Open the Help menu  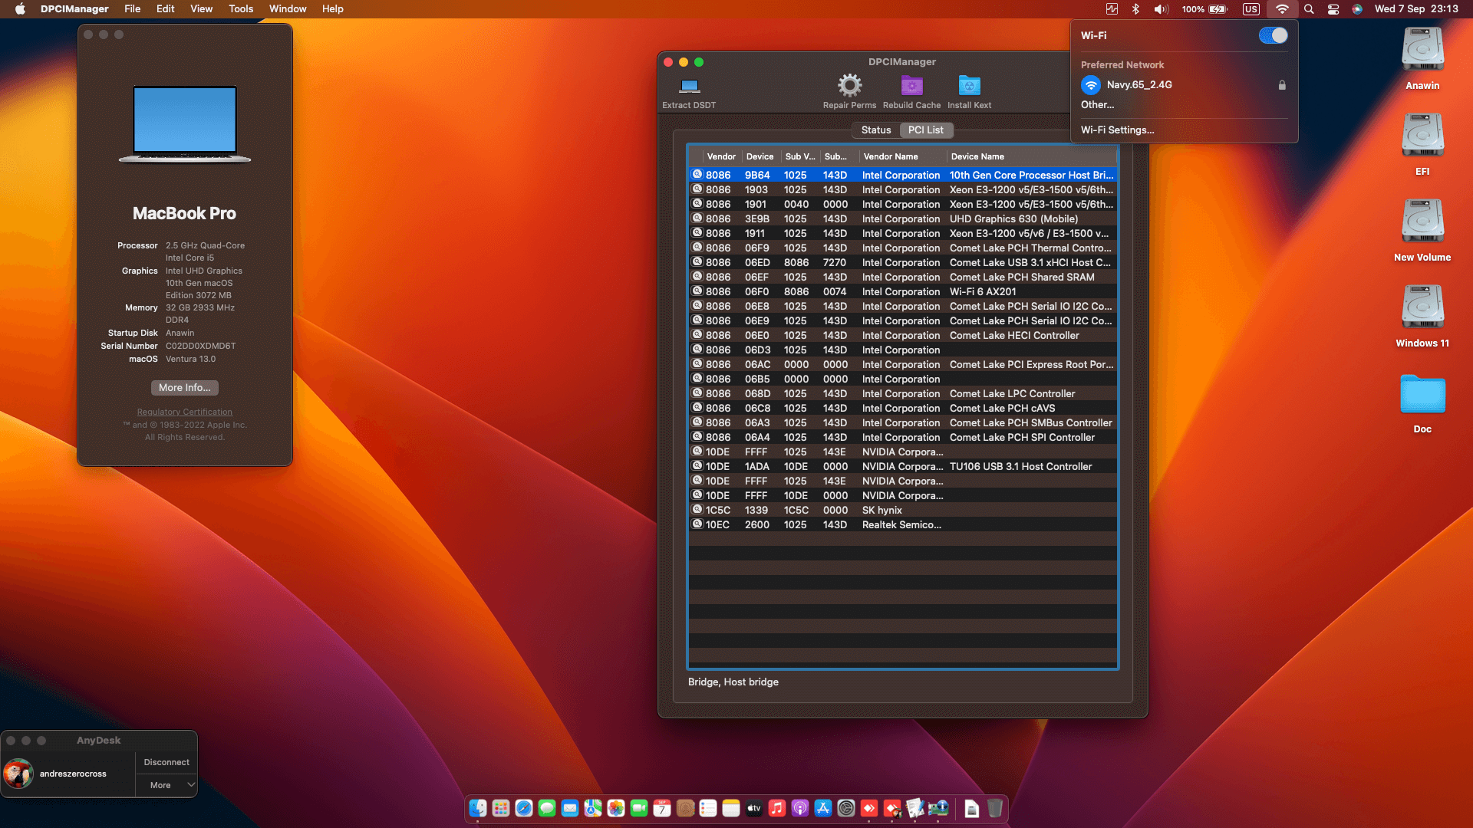tap(333, 9)
